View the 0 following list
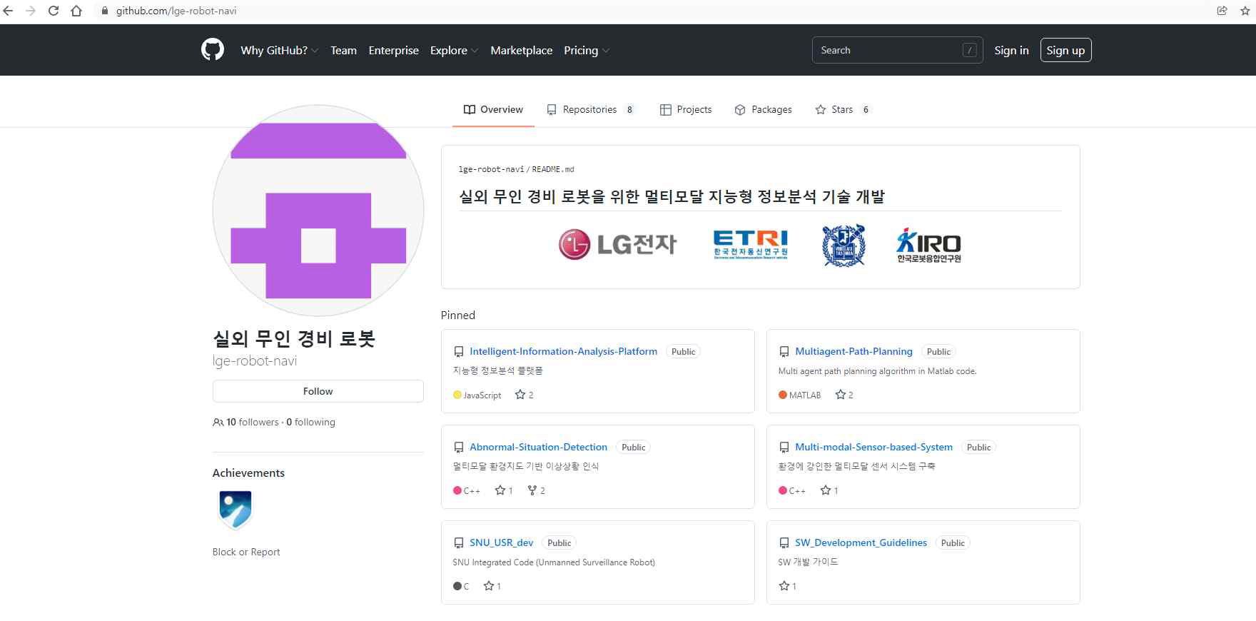 [x=310, y=423]
